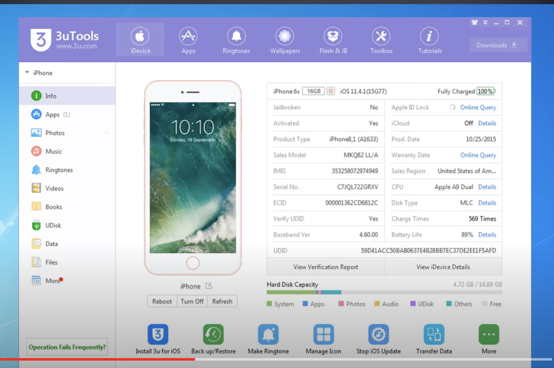The width and height of the screenshot is (554, 368).
Task: Click the IMEI number 353258072974949
Action: [355, 171]
